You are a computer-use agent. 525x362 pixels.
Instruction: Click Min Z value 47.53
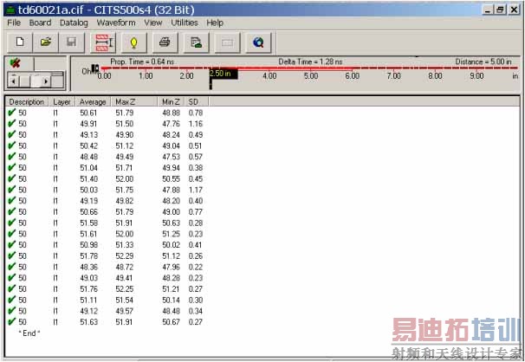coord(171,157)
